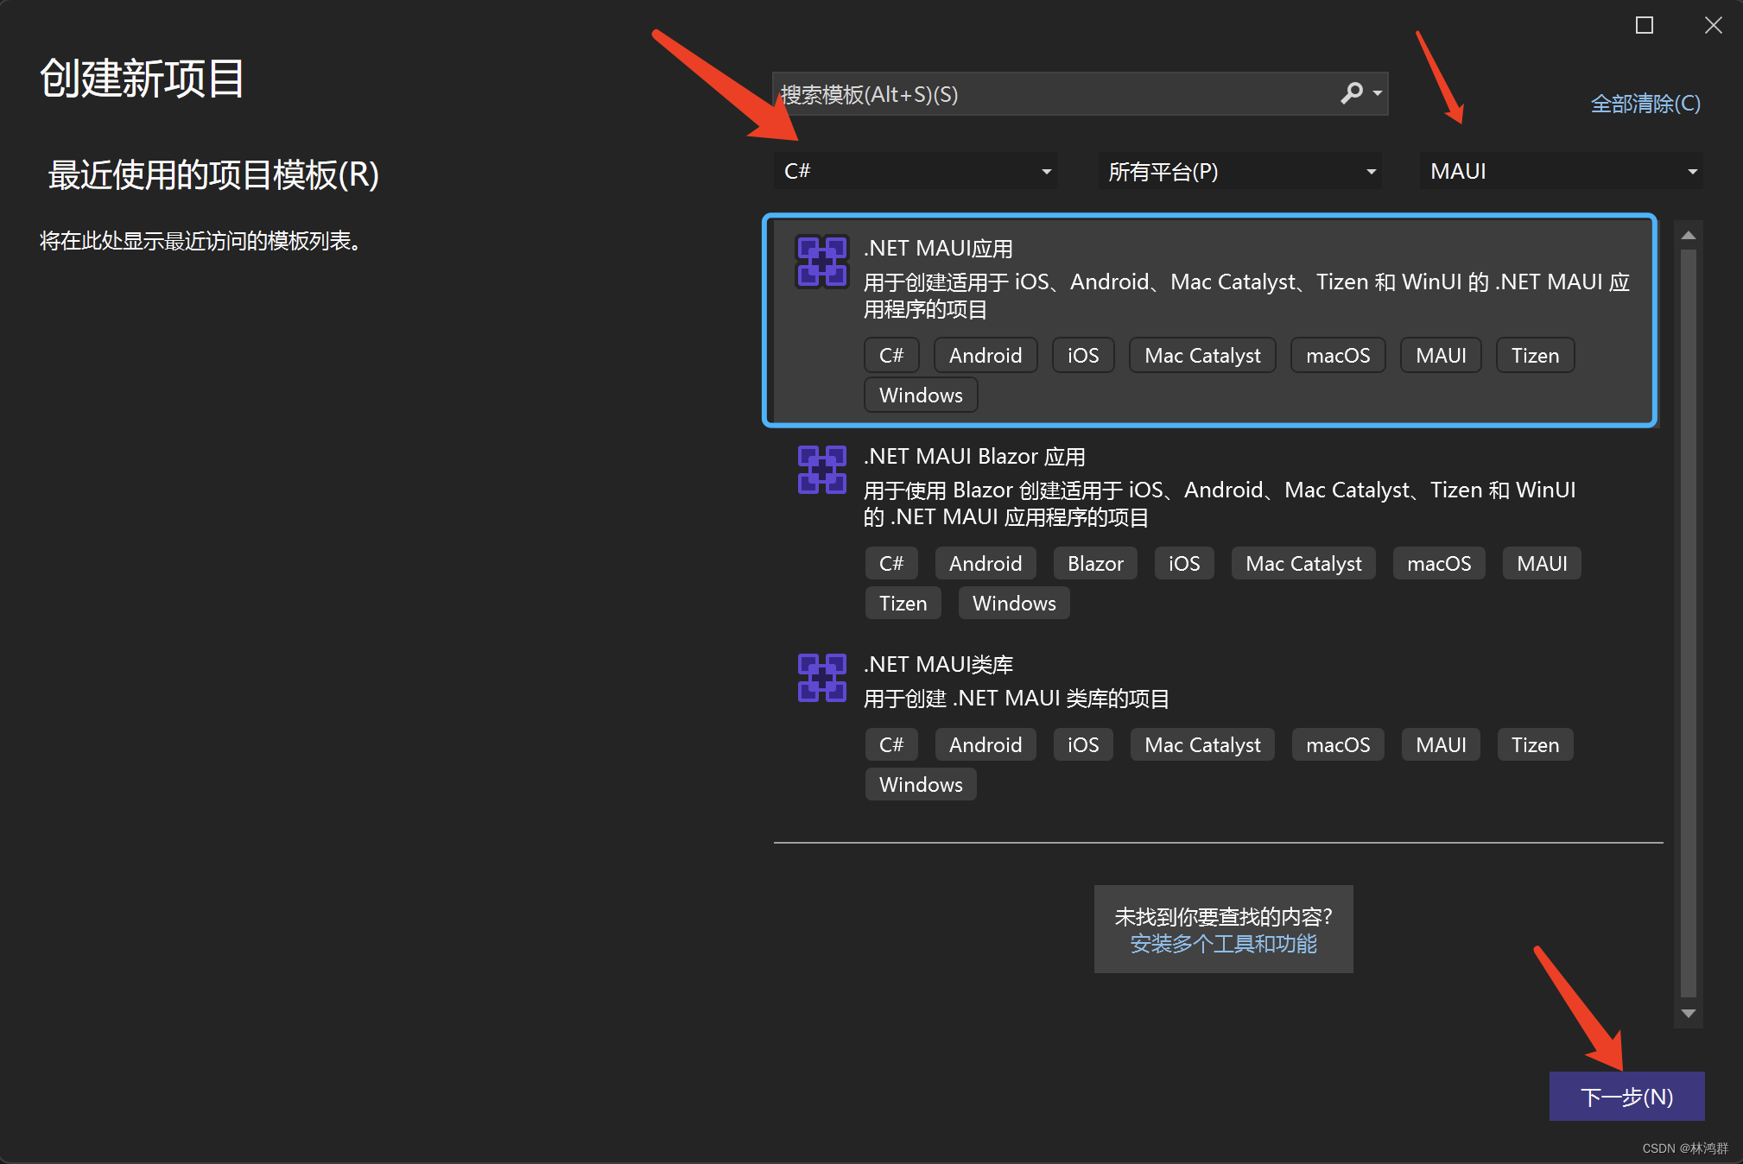Click the search magnifier icon

coord(1350,93)
